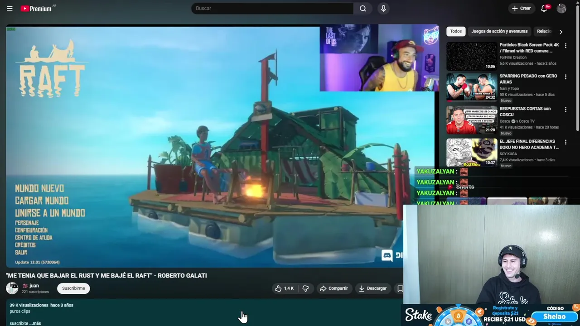Screen dimensions: 580x326
Task: Click MUNDO NUEVO in Raft menu
Action: 39,188
